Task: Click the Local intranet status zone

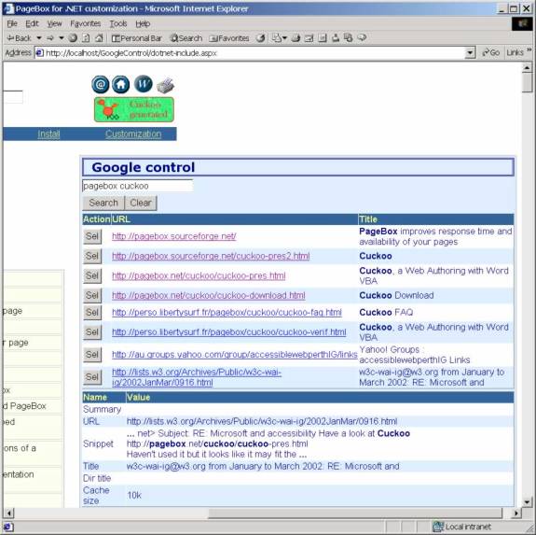Action: (x=462, y=527)
